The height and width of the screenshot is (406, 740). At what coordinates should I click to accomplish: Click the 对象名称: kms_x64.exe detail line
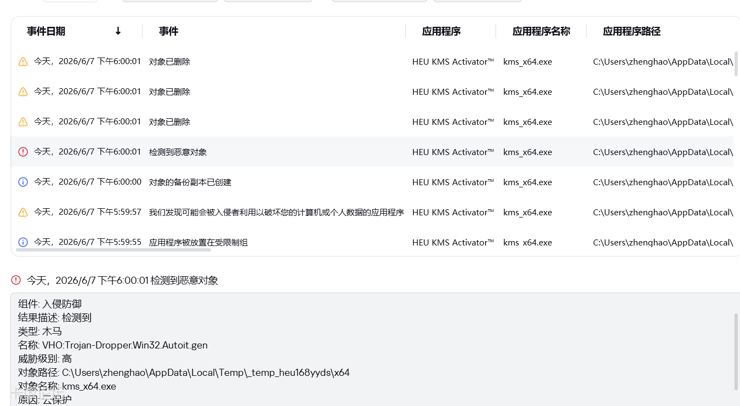(67, 386)
